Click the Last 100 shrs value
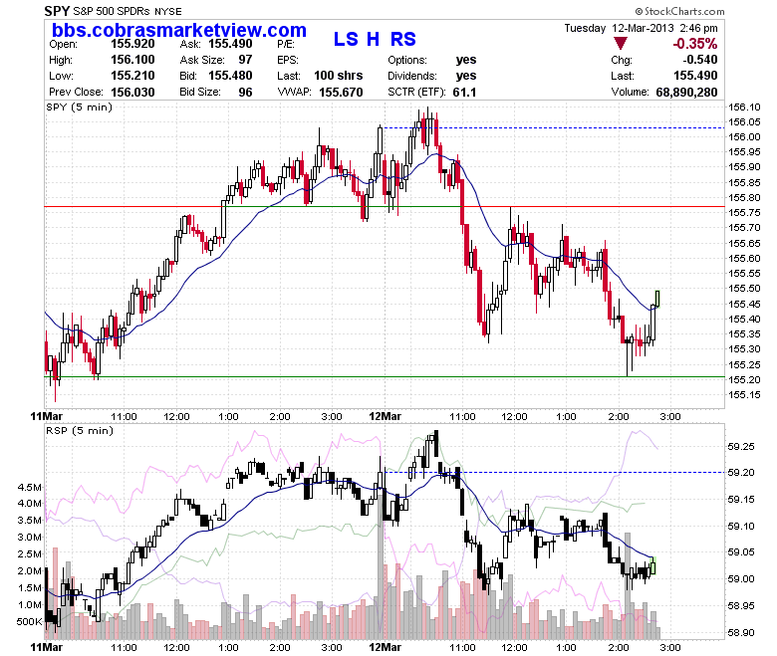This screenshot has width=777, height=656. coord(339,76)
